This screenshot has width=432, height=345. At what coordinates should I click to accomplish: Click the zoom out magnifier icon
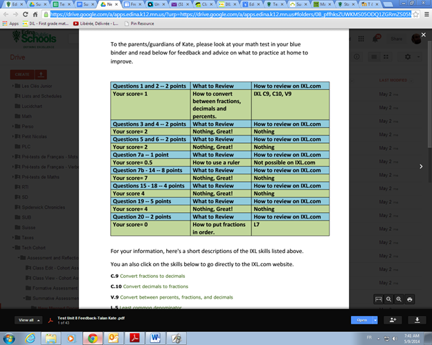[x=389, y=299]
